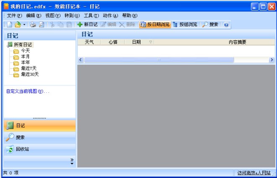Click the diary book icon in 日记 pane button
277x178 pixels.
(10, 126)
